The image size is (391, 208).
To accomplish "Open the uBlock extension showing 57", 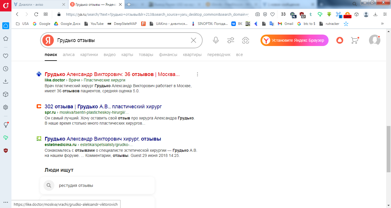I will (x=302, y=14).
